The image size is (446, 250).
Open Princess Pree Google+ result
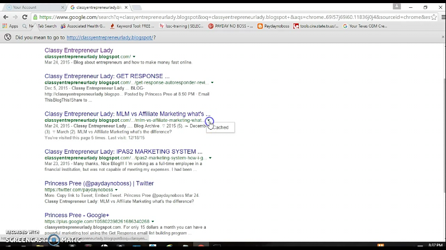(77, 215)
